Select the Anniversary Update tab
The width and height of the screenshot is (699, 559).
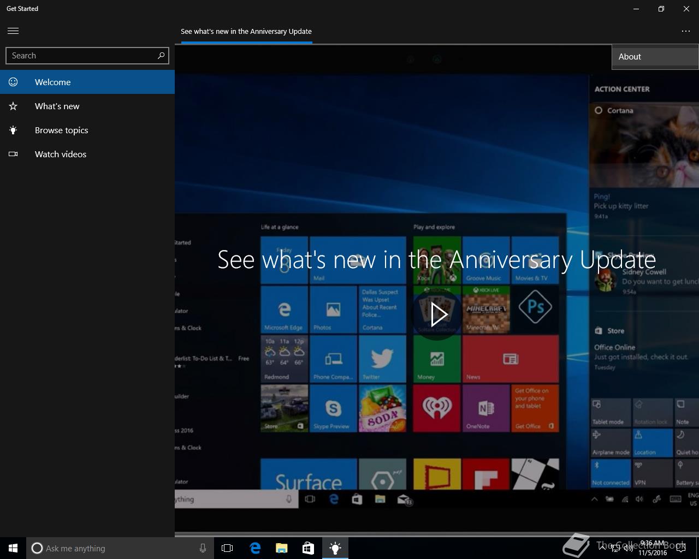point(246,32)
